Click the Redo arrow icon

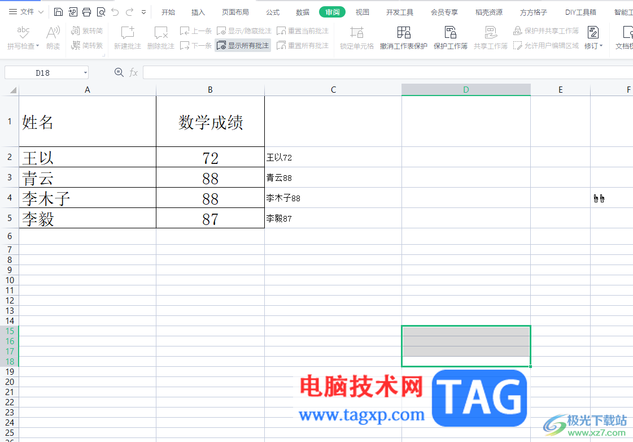click(x=129, y=12)
